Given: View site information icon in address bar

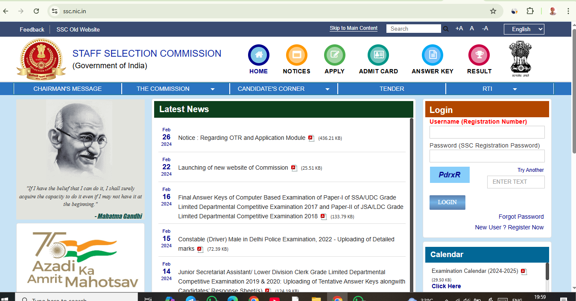Looking at the screenshot, I should click(54, 11).
